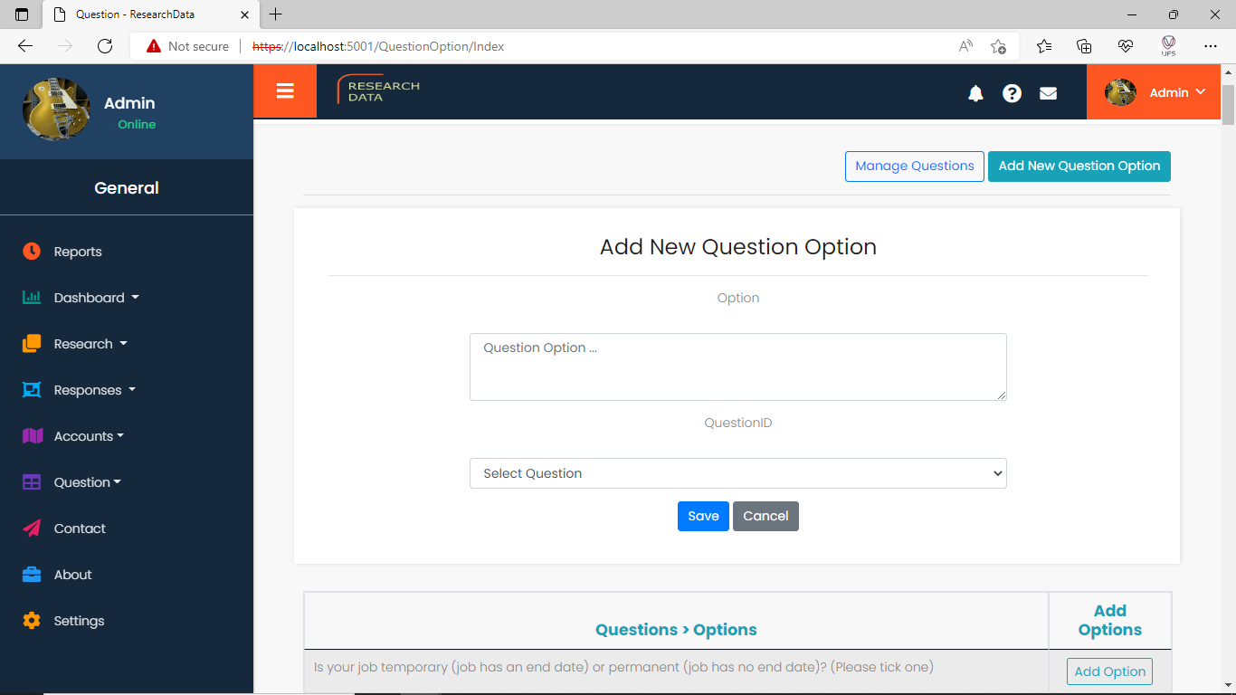The image size is (1236, 695).
Task: Open the notifications bell icon
Action: click(975, 93)
